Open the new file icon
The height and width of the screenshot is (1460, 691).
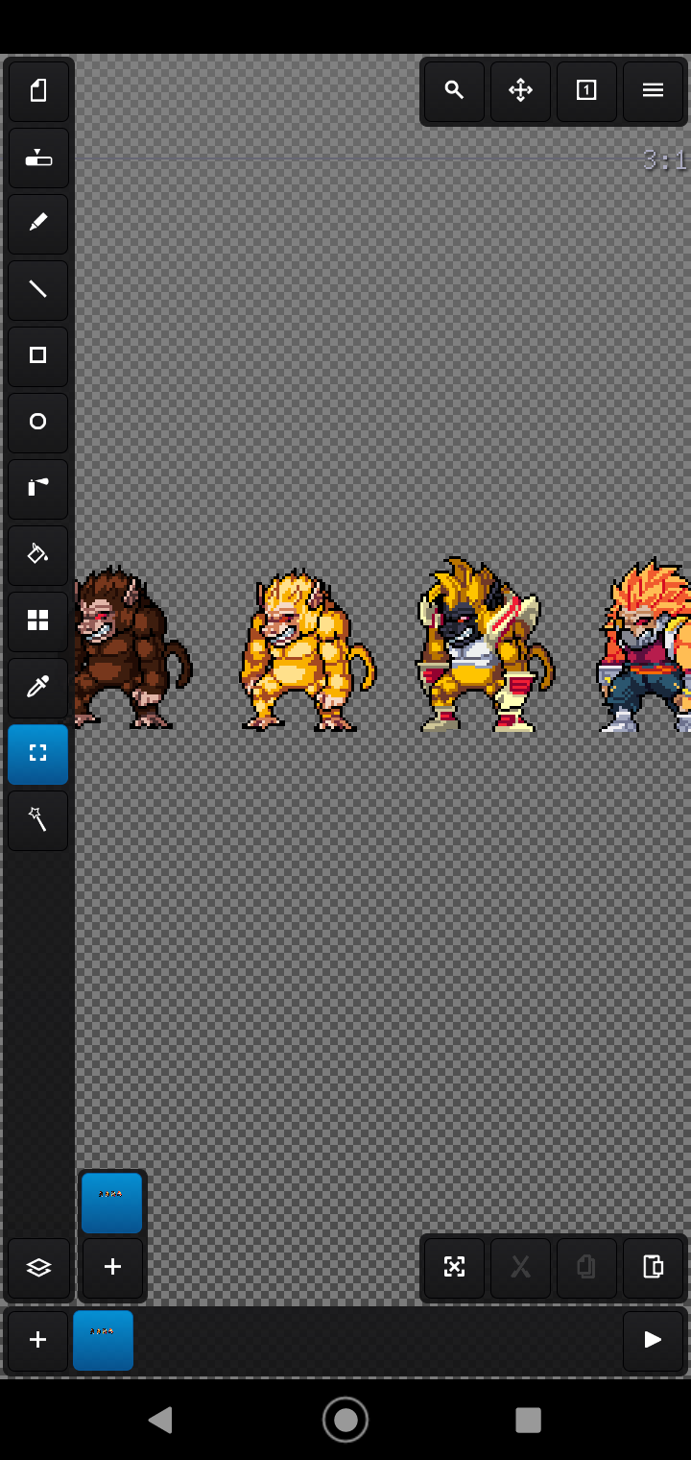[38, 91]
